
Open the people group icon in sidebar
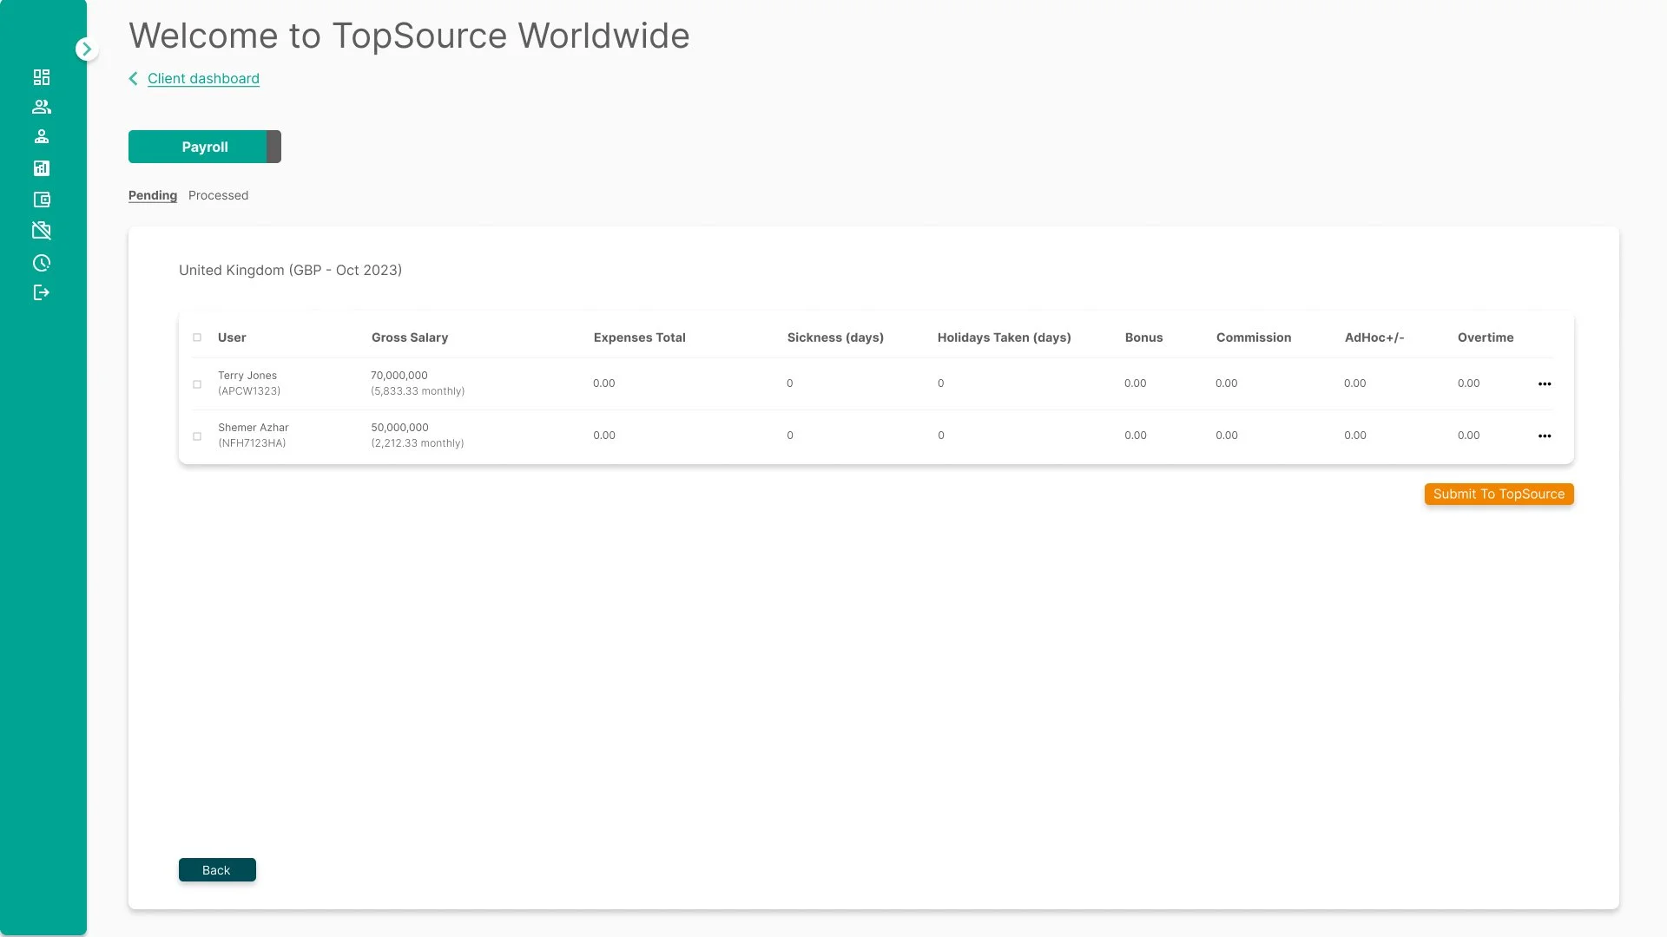point(42,107)
